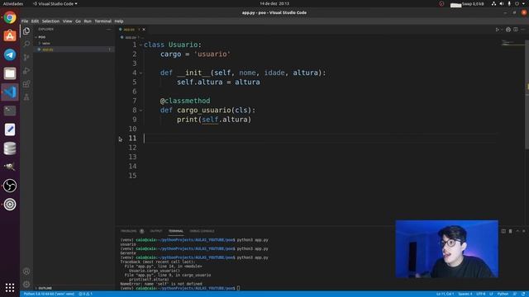Image resolution: width=529 pixels, height=297 pixels.
Task: Open the Terminal menu
Action: point(102,21)
